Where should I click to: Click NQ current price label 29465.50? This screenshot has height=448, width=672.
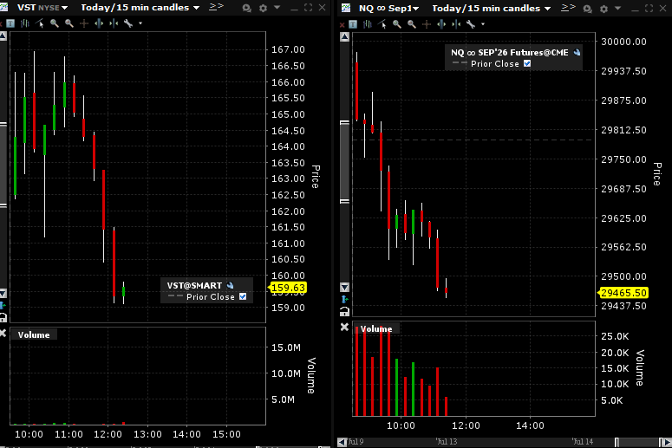point(623,293)
